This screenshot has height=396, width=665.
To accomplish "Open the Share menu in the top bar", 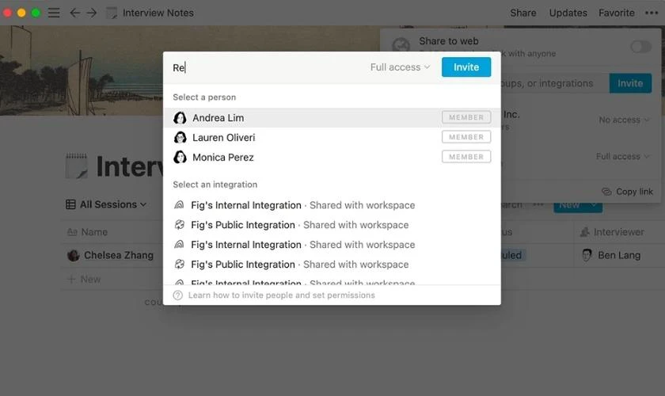I will [523, 13].
